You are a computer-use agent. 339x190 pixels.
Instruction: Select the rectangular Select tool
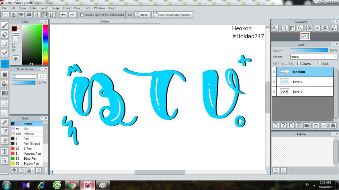[5, 104]
